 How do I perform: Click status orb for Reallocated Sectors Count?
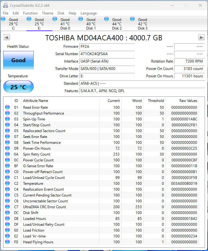[x=7, y=131]
